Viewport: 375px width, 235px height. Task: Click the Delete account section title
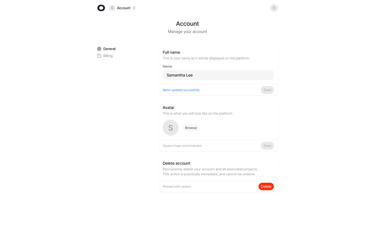click(176, 163)
